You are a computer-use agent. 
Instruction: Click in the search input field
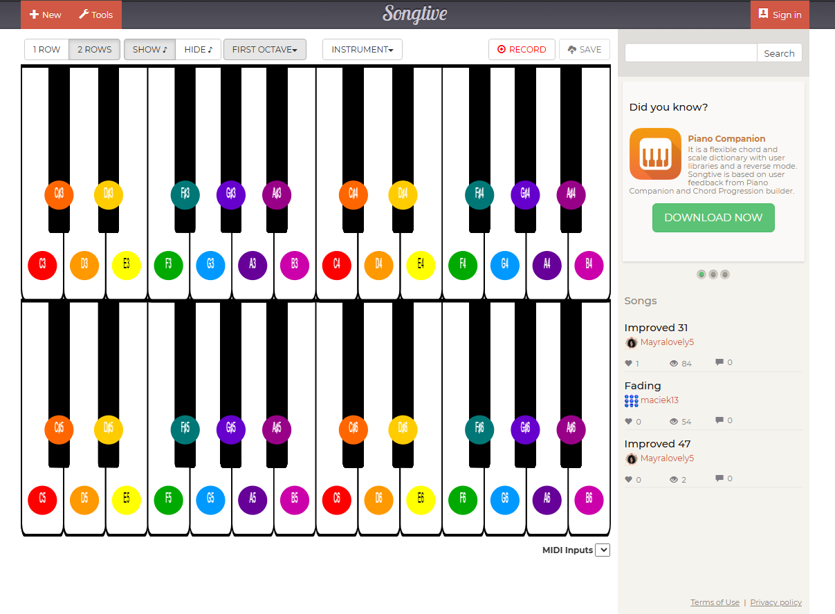point(690,53)
